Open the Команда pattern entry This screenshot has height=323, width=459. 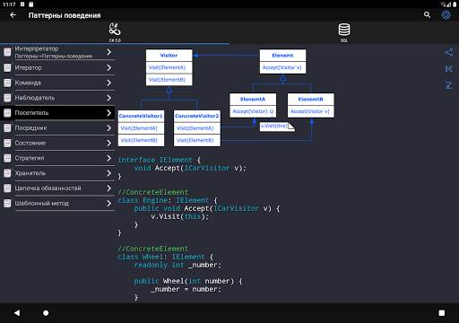57,83
